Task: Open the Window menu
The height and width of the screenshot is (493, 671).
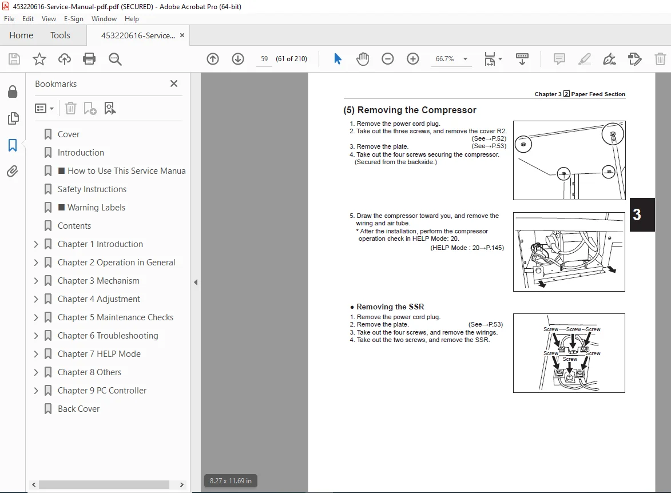Action: pyautogui.click(x=104, y=19)
